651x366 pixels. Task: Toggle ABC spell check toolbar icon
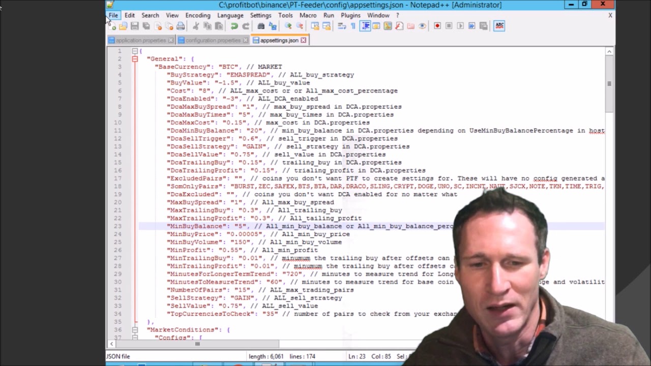click(x=499, y=26)
